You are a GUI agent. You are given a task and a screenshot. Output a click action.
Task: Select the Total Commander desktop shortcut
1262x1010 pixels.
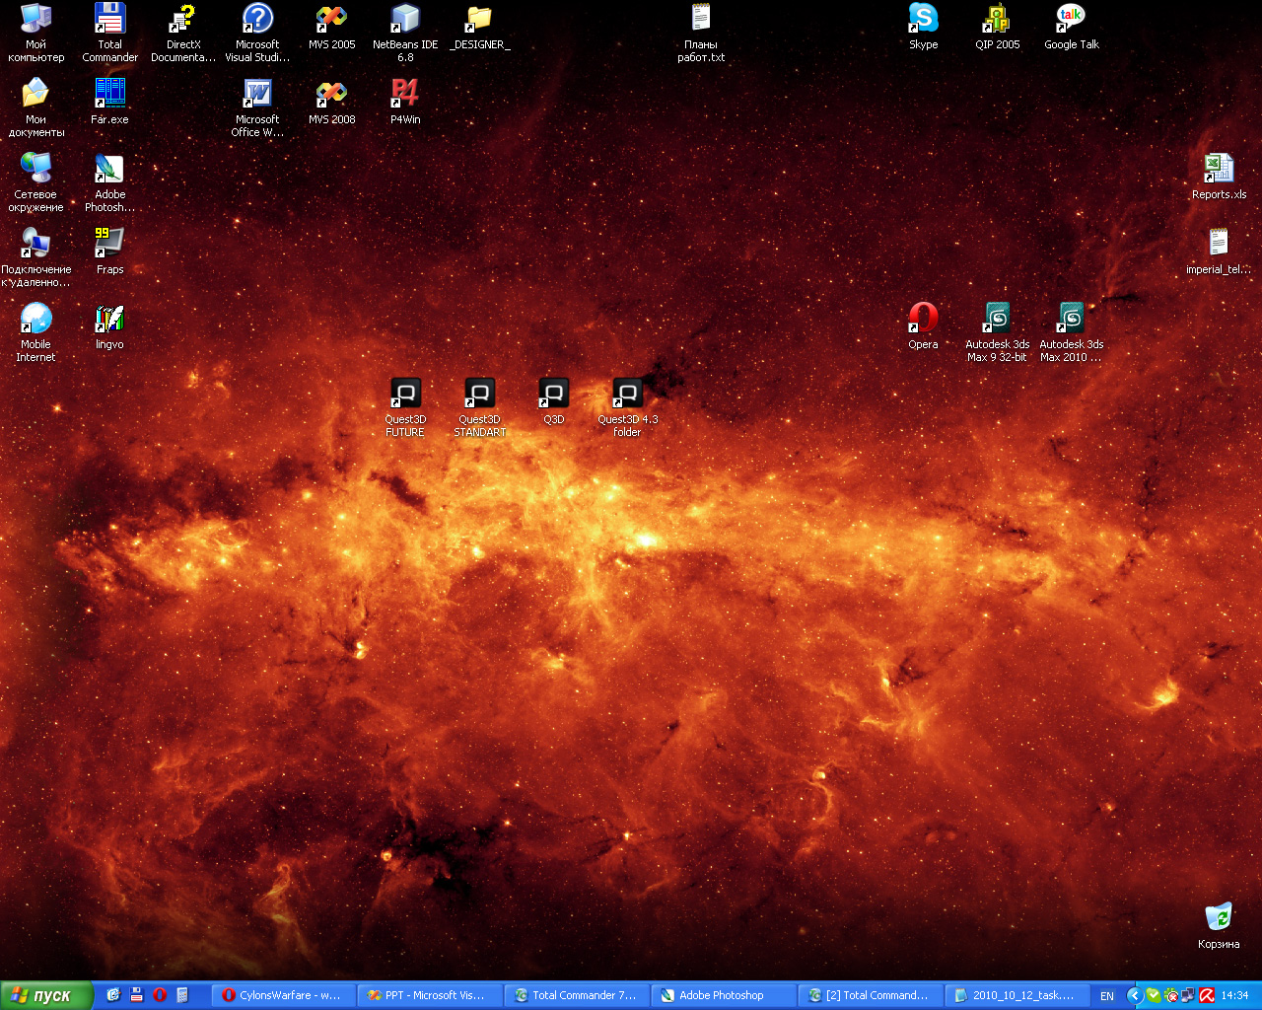pyautogui.click(x=109, y=33)
